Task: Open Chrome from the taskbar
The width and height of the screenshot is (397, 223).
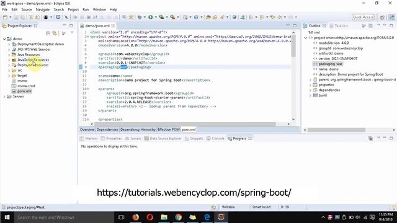Action: pyautogui.click(x=179, y=217)
